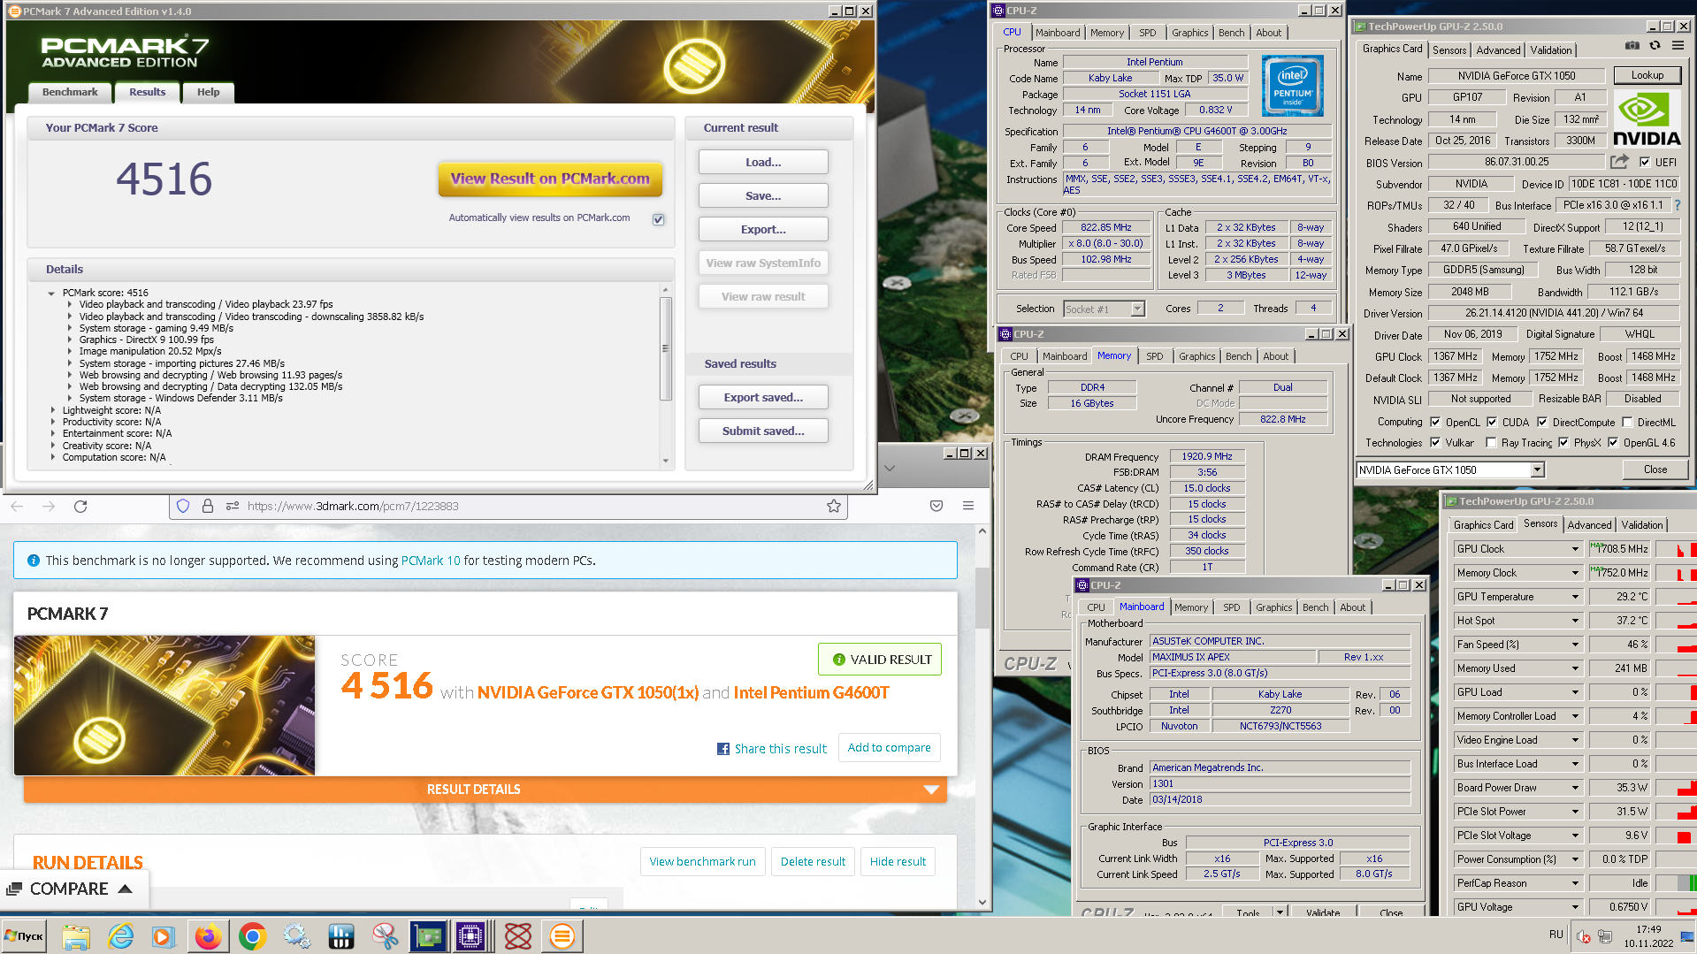Open the GPU Temperature sensor dropdown
This screenshot has width=1697, height=954.
(1575, 597)
